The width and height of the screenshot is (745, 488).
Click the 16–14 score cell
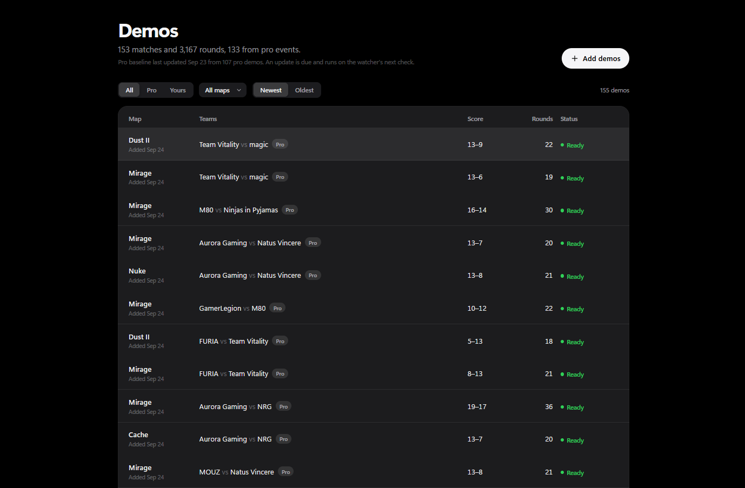click(x=477, y=210)
